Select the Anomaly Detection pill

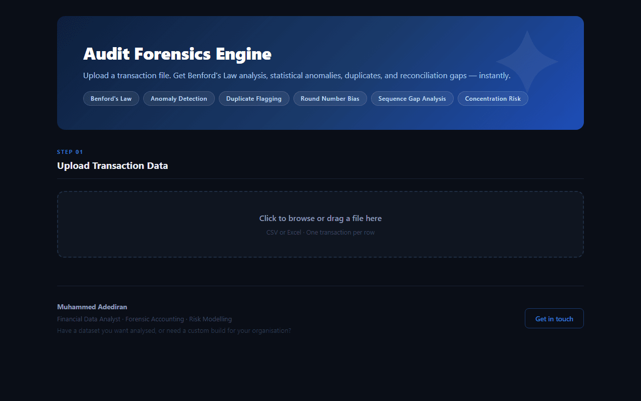pos(179,99)
